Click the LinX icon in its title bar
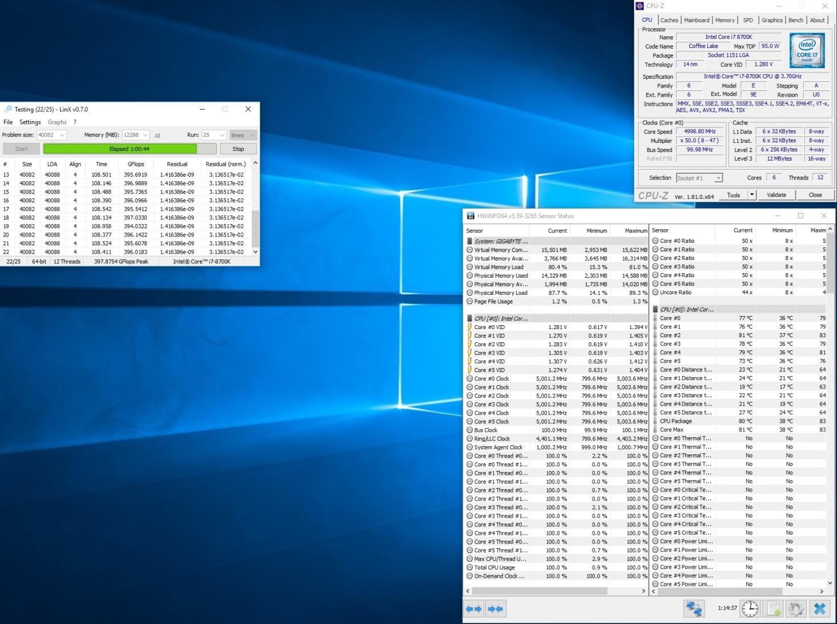The width and height of the screenshot is (837, 624). [x=8, y=109]
